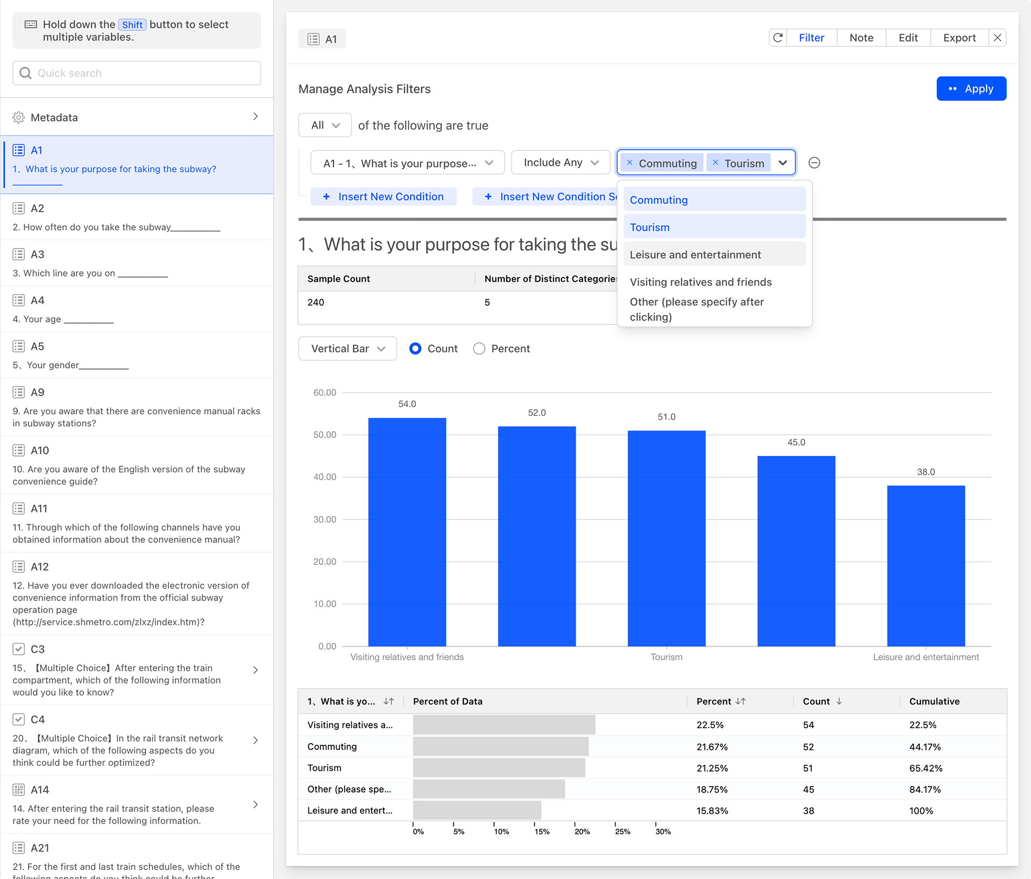Click the A3 variable list icon
Screen dimensions: 1031x879
click(19, 255)
